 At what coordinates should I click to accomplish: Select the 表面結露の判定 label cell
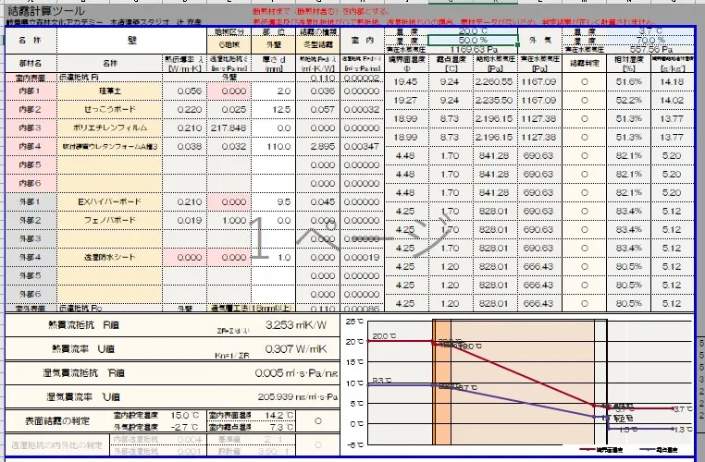tap(52, 421)
